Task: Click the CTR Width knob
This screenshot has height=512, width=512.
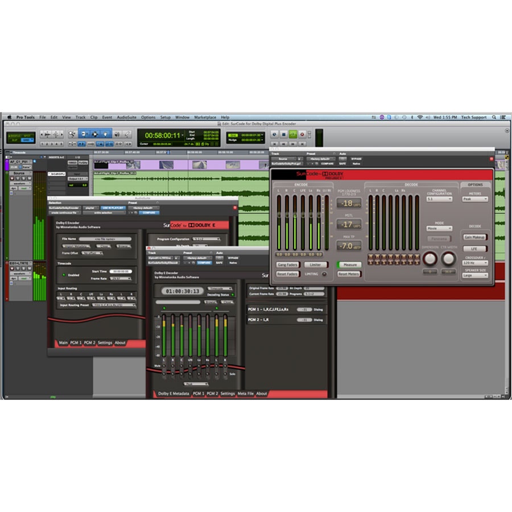Action: [x=448, y=259]
